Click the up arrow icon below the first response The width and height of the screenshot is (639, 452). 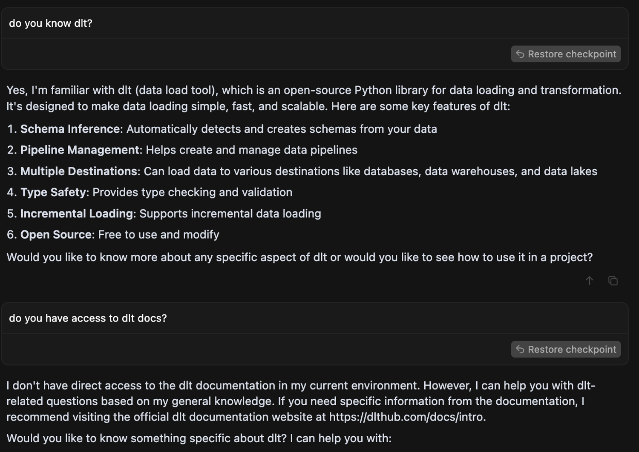[x=589, y=281]
